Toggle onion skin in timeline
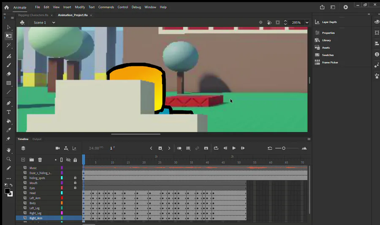This screenshot has height=225, width=380. (179, 148)
